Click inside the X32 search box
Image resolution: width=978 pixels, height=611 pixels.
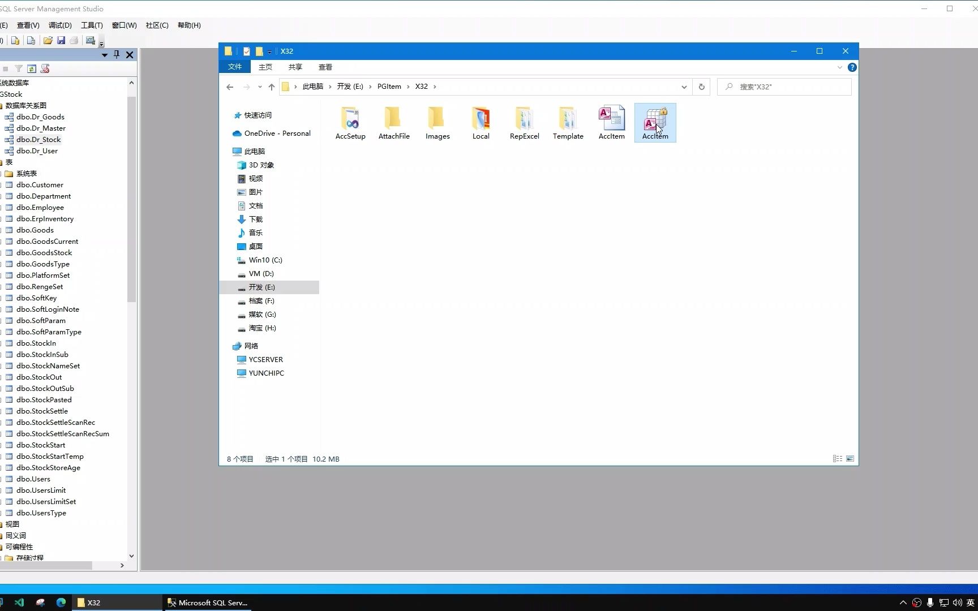pyautogui.click(x=787, y=87)
